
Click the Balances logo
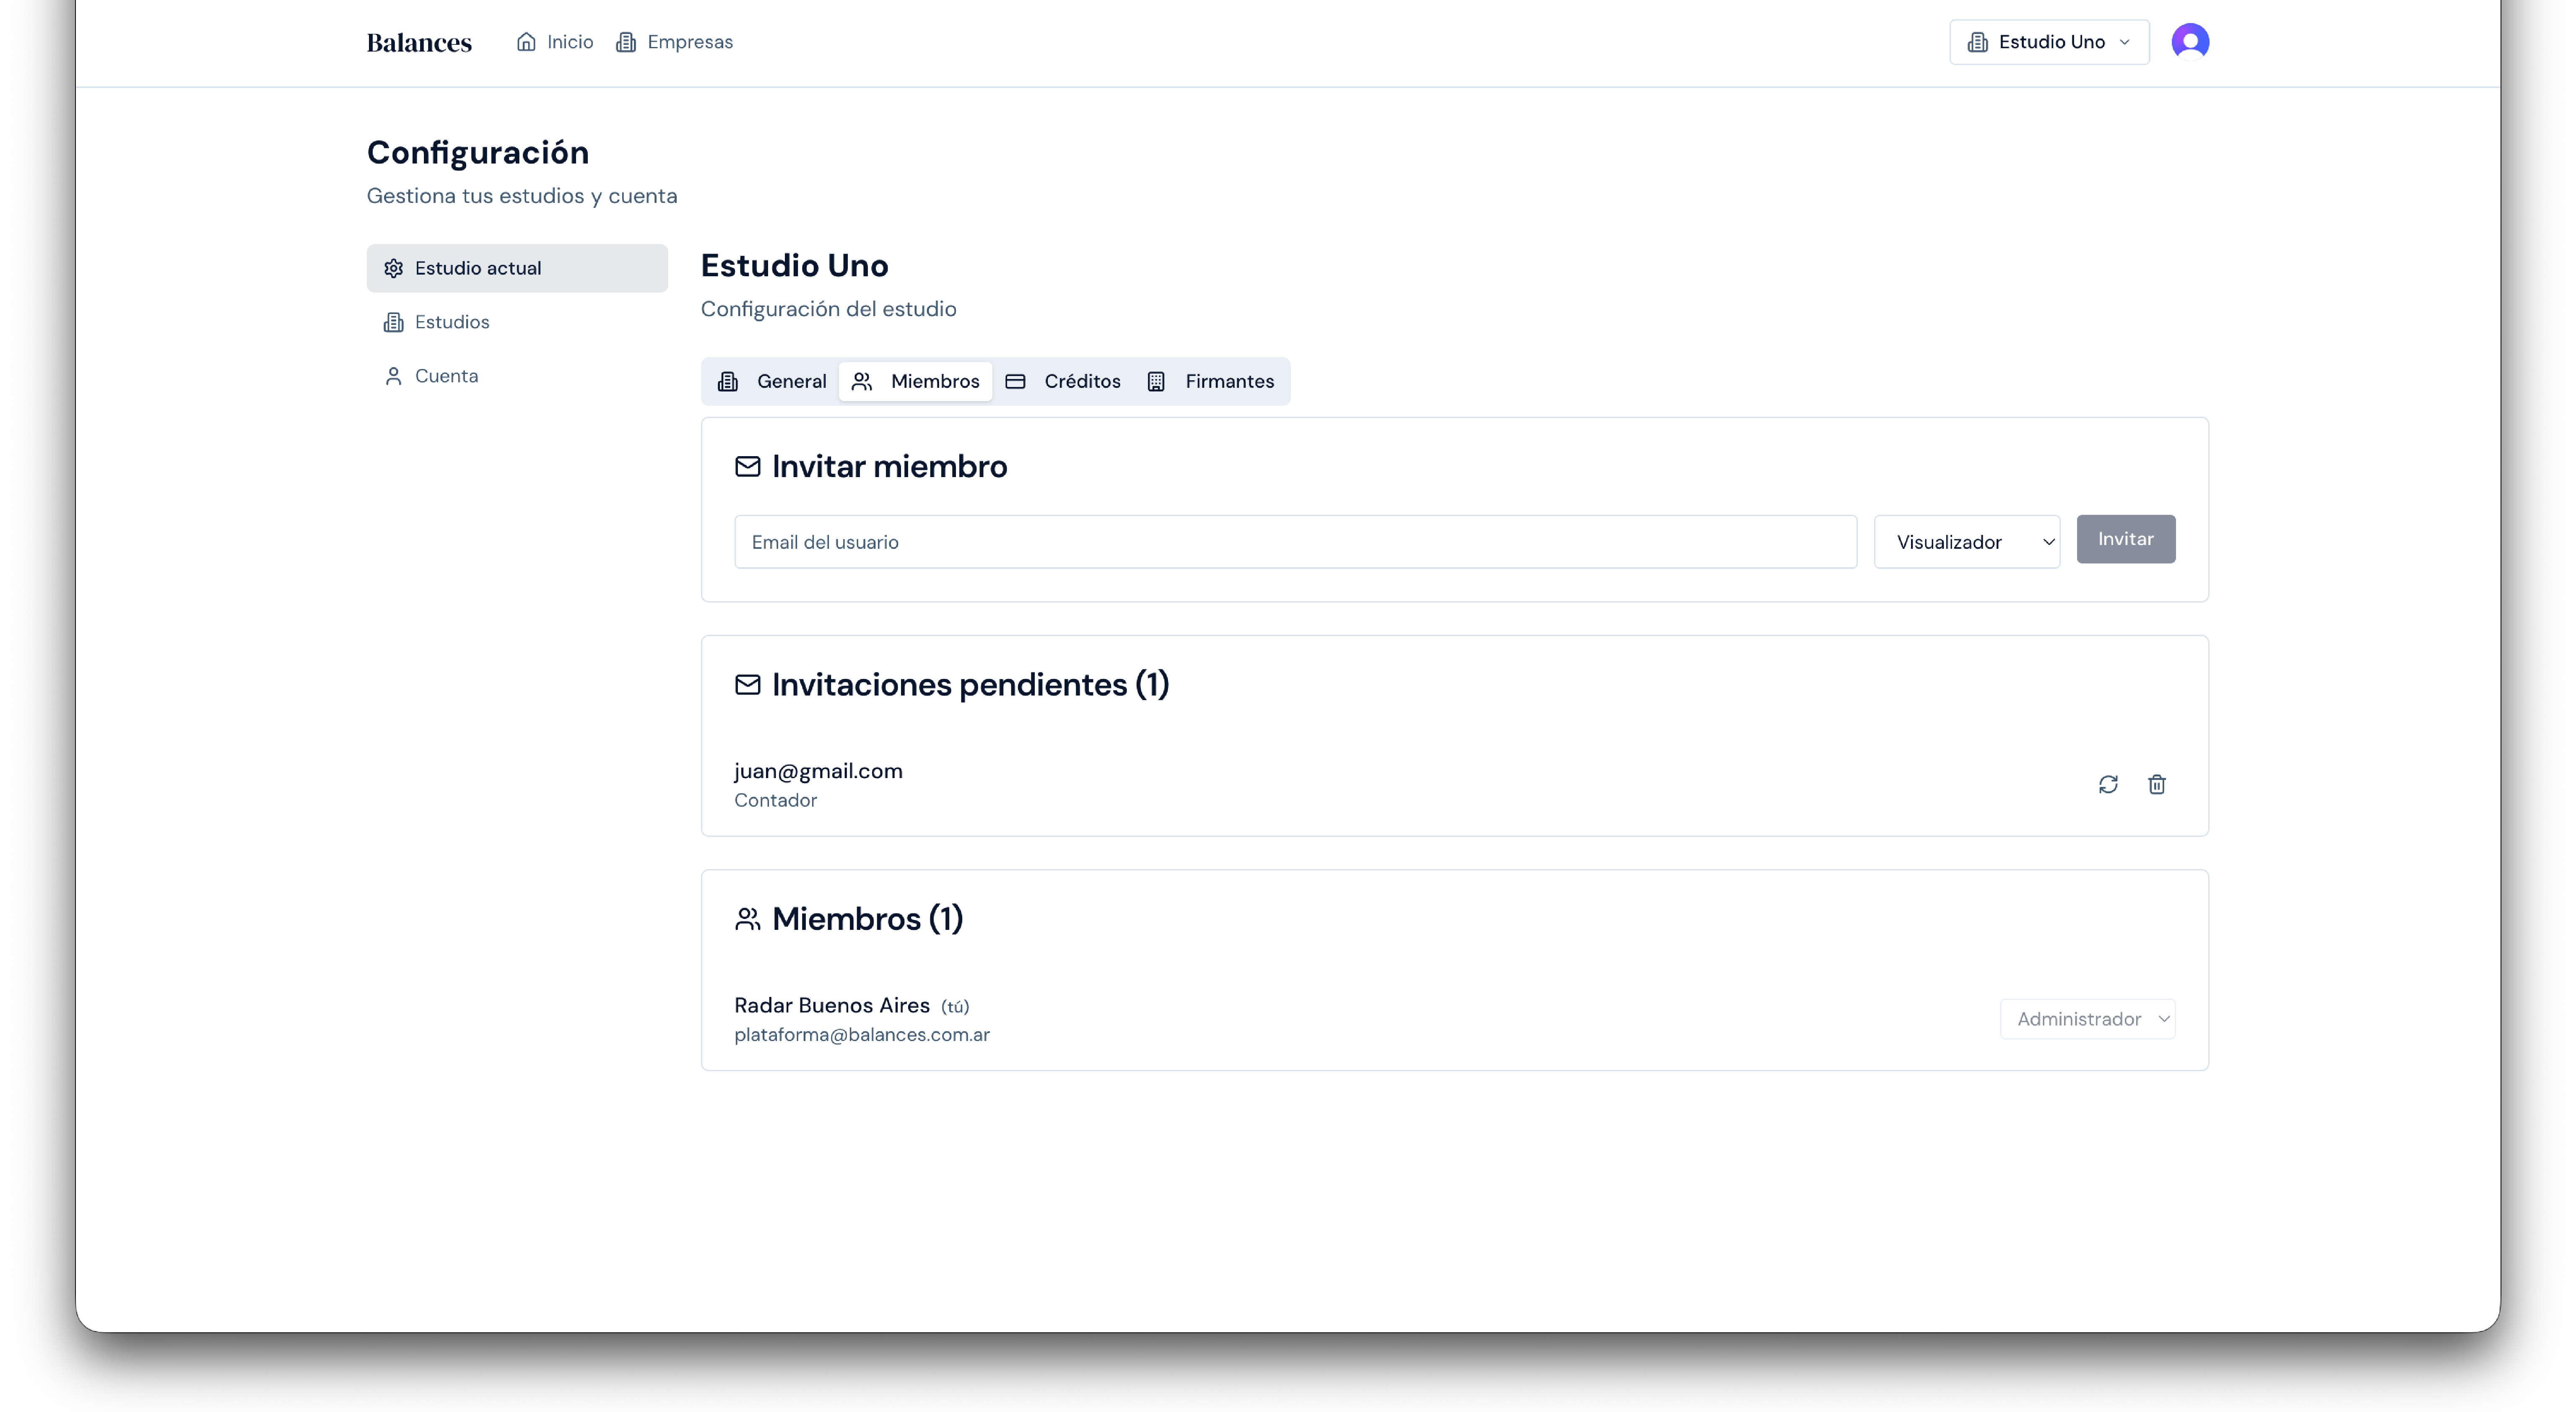coord(419,42)
